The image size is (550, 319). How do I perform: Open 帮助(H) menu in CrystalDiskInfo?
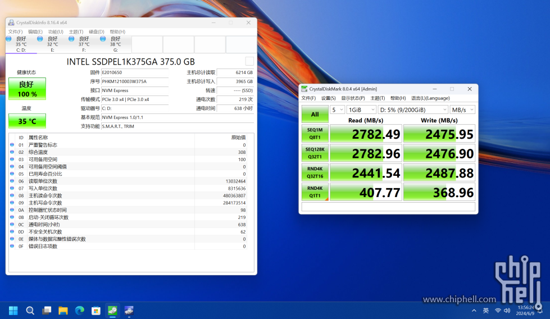(117, 31)
